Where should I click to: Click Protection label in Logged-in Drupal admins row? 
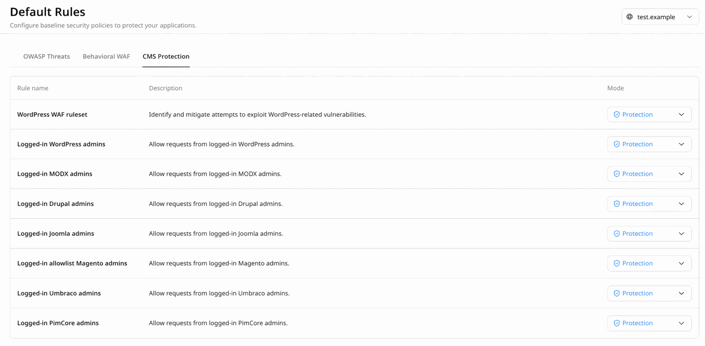click(x=637, y=204)
